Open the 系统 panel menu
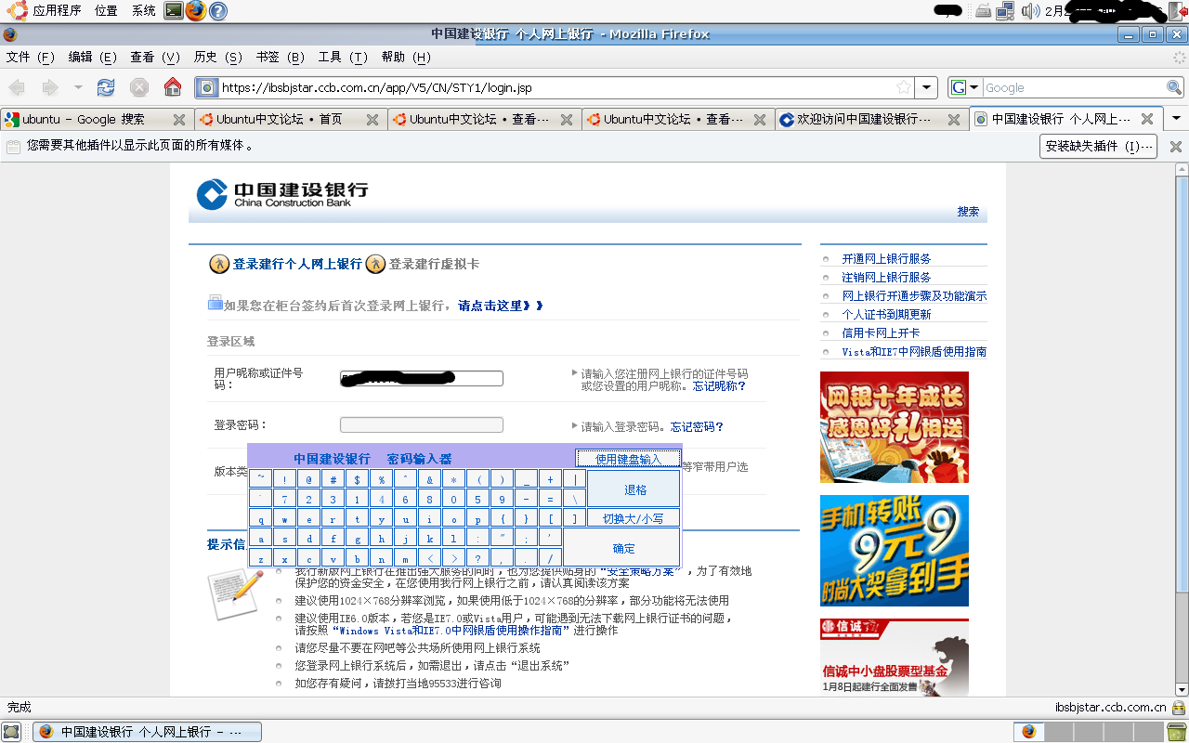The height and width of the screenshot is (743, 1189). (x=143, y=11)
